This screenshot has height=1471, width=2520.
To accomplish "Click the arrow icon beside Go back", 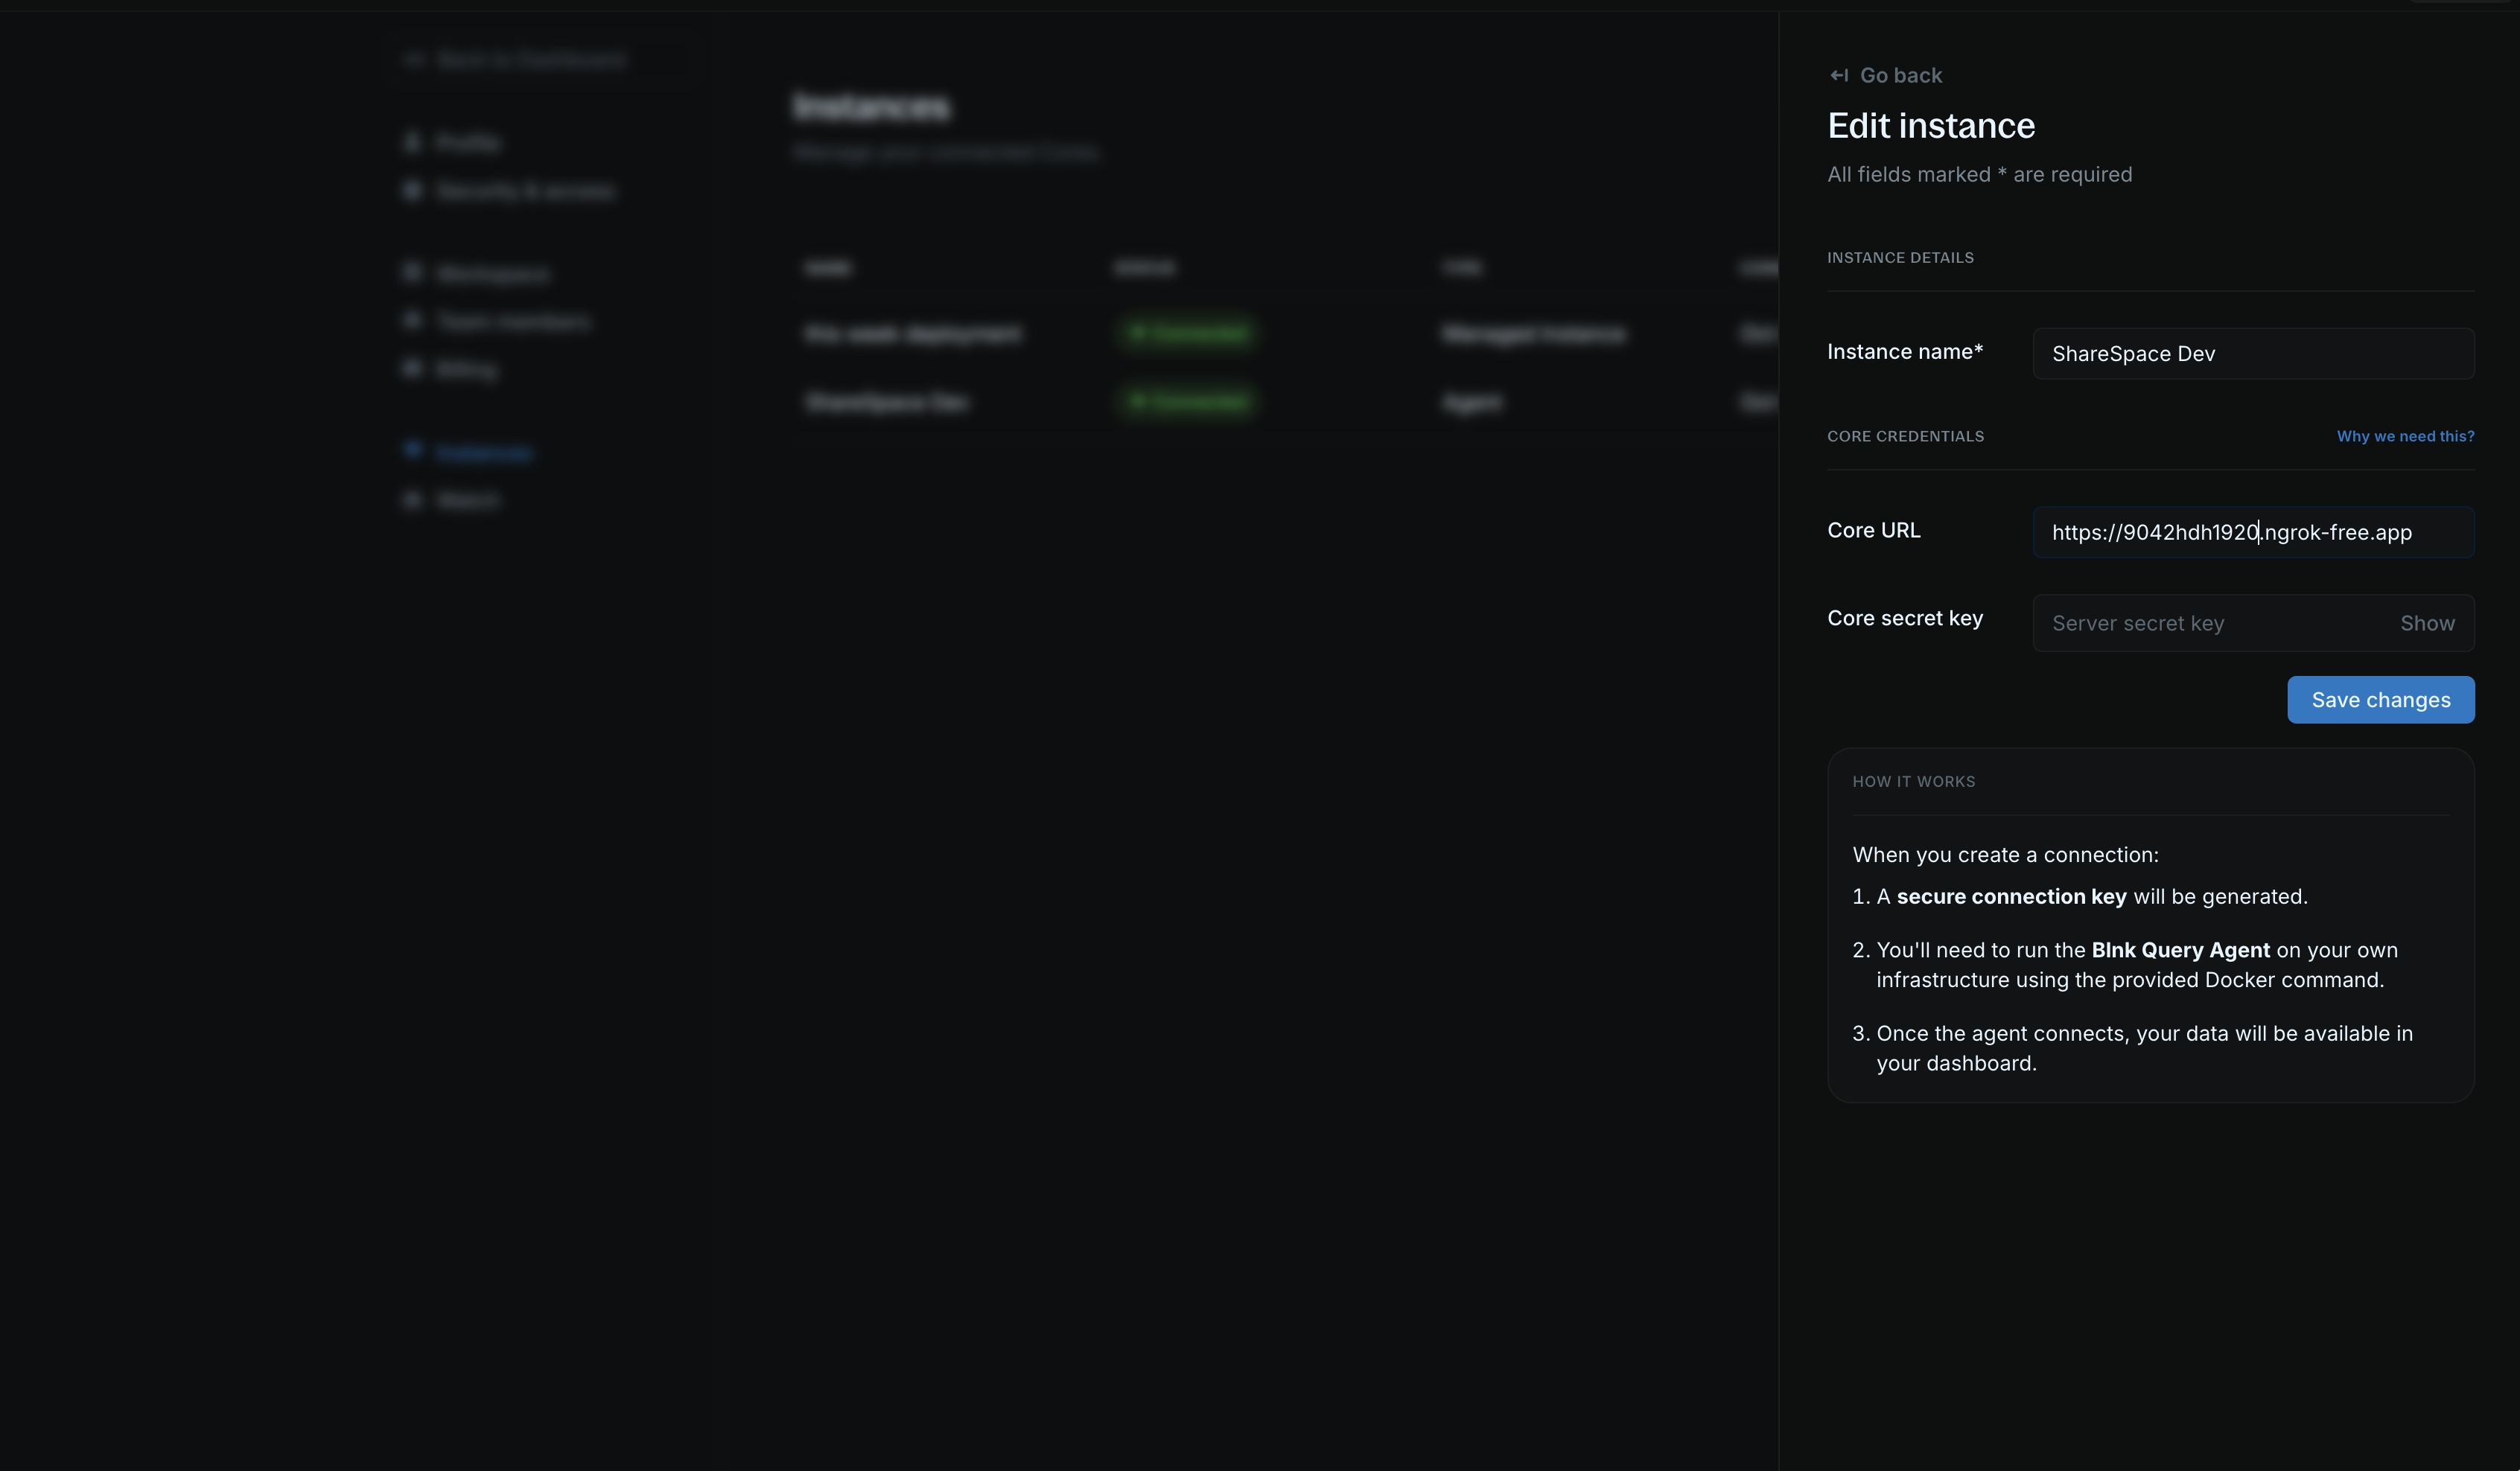I will pyautogui.click(x=1840, y=75).
